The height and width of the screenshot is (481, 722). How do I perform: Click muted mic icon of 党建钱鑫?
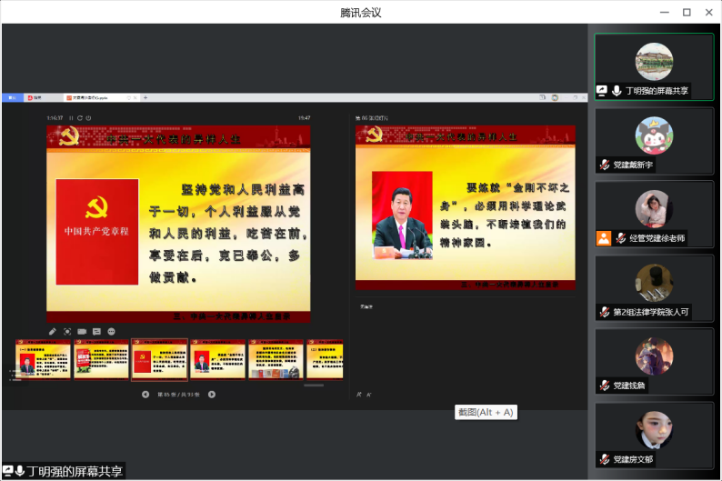point(604,386)
